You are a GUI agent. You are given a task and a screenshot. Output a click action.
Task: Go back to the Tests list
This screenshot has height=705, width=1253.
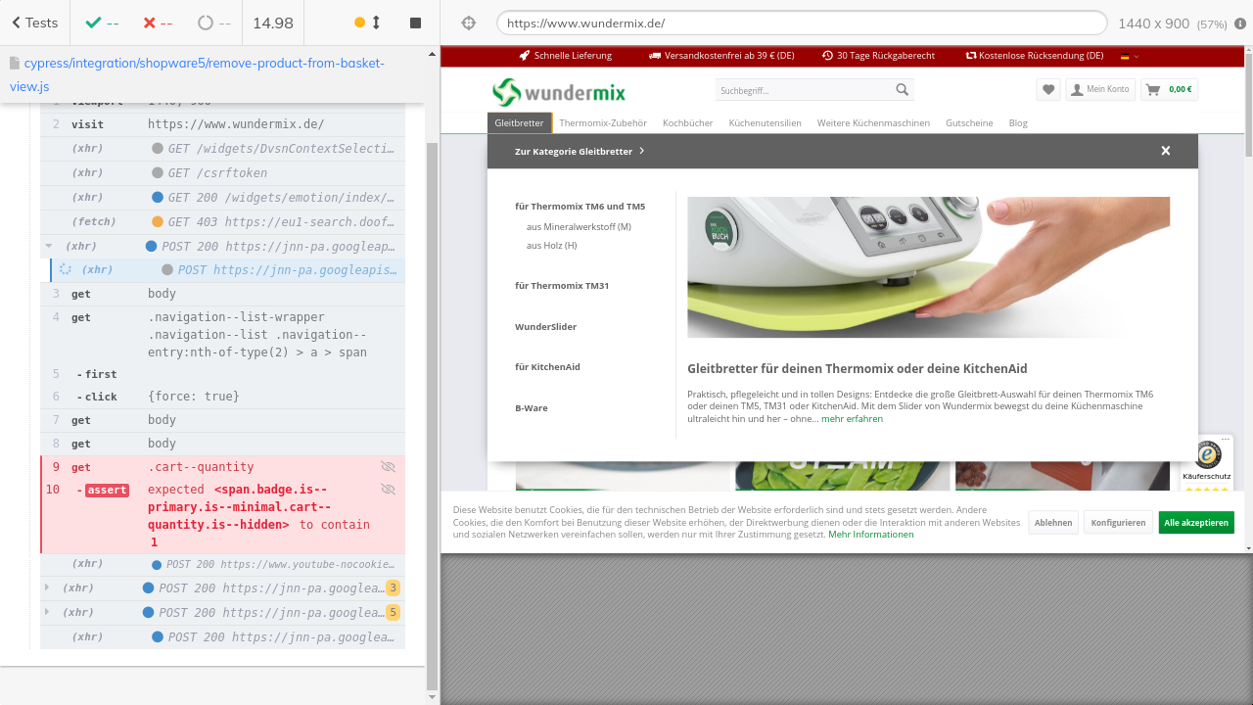(34, 23)
